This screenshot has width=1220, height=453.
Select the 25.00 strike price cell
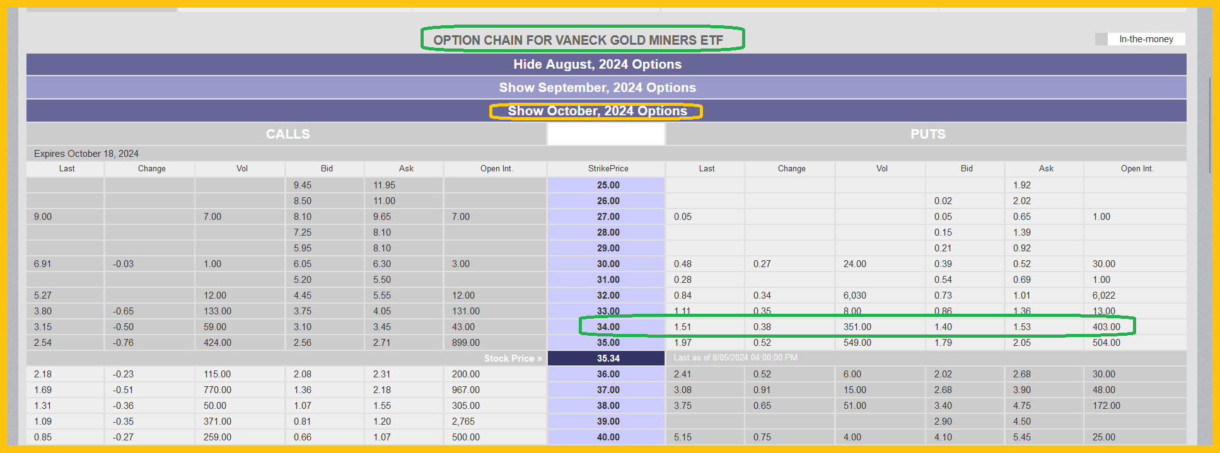pyautogui.click(x=608, y=185)
